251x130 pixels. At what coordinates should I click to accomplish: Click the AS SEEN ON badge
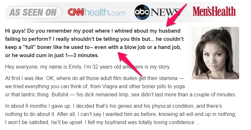coord(34,12)
